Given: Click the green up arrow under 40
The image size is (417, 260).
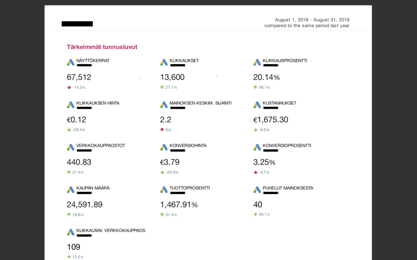Looking at the screenshot, I should click(x=255, y=214).
